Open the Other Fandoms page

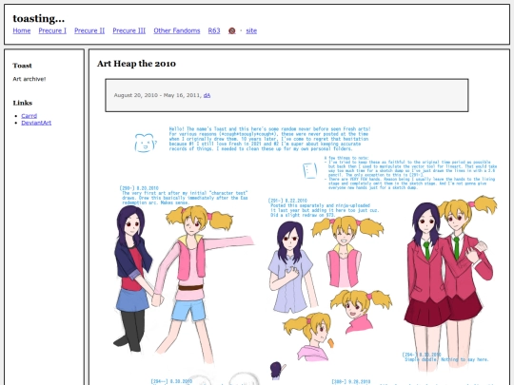pos(177,30)
